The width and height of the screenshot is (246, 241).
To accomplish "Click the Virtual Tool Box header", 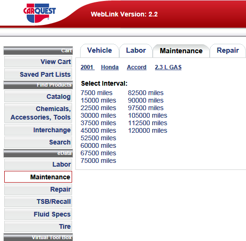I will [38, 237].
